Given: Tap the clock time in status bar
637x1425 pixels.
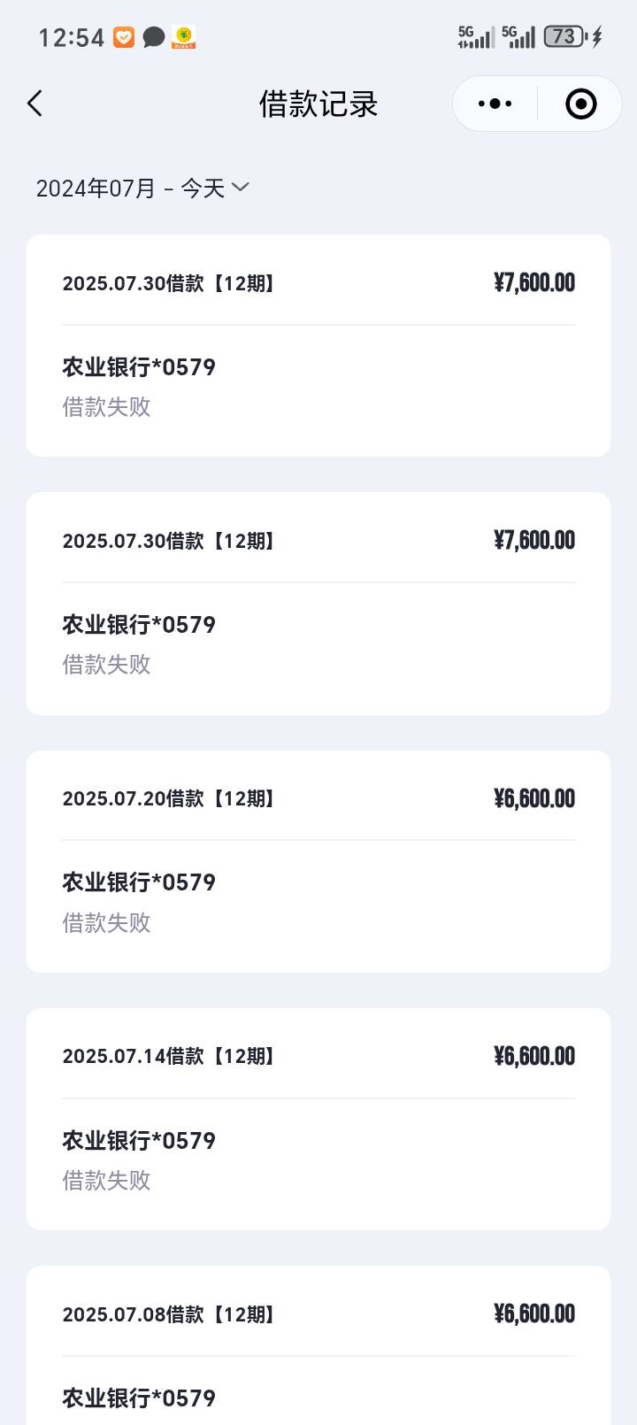Looking at the screenshot, I should (71, 37).
